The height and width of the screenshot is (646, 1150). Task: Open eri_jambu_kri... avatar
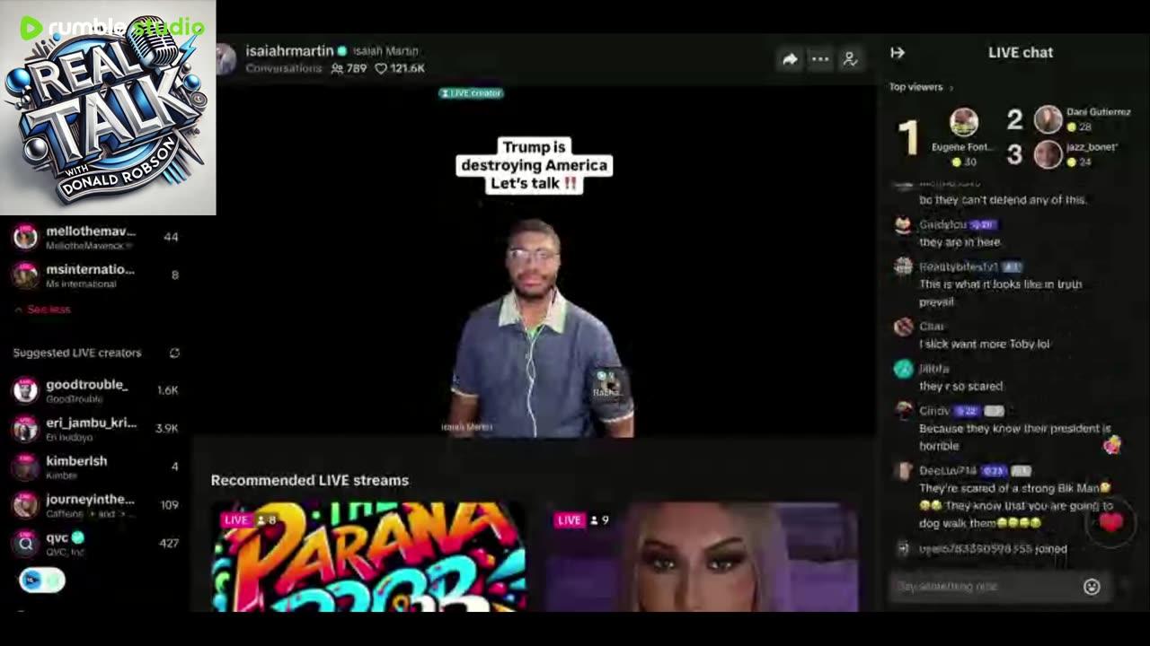click(x=26, y=429)
